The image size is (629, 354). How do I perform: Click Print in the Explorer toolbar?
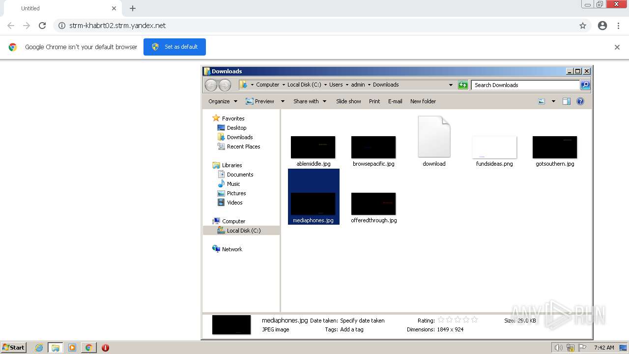pos(374,101)
